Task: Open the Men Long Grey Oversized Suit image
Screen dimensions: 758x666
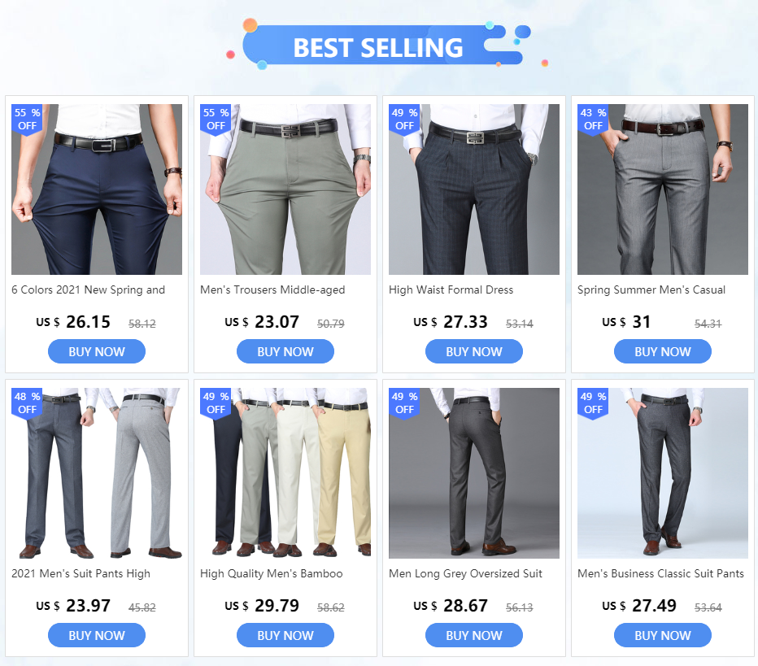Action: coord(473,473)
